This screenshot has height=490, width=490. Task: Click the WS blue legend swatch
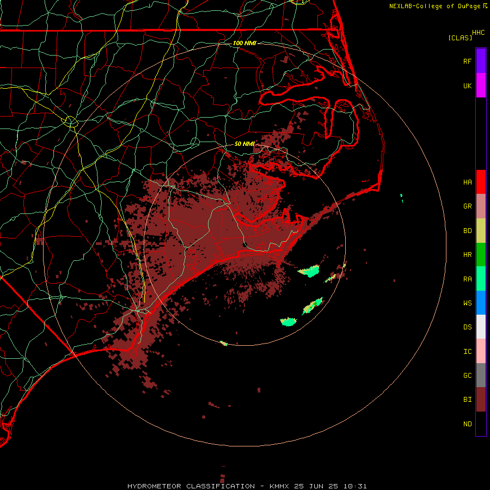481,303
